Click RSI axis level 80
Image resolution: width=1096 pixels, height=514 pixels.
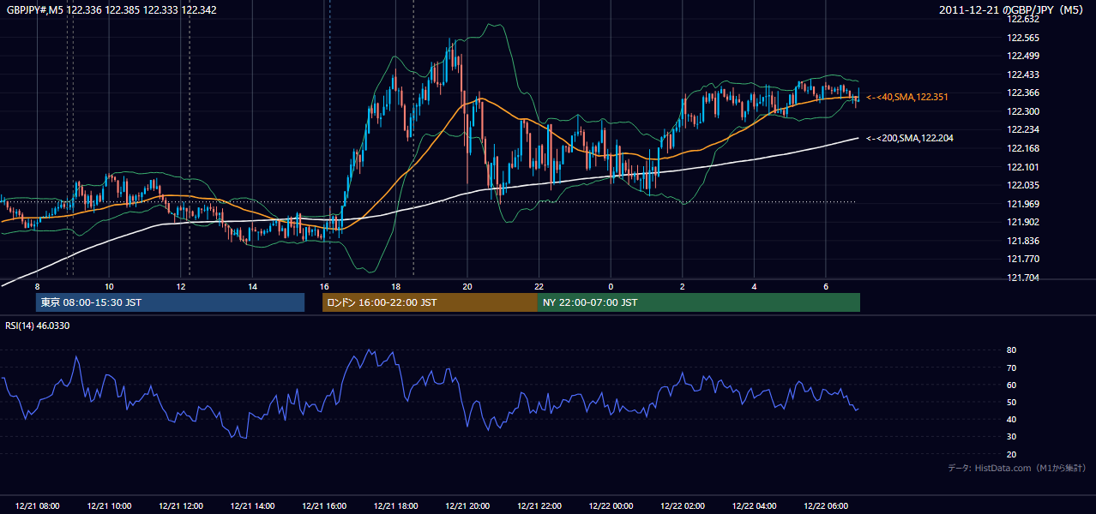click(1012, 350)
